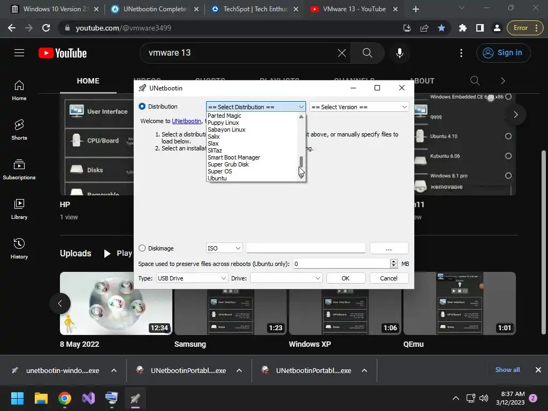Select the ABOUT channel tab
The image size is (548, 411).
(x=422, y=81)
